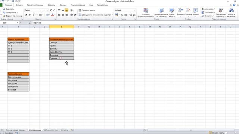
Task: Open the Fill (Заполнить) dropdown
Action: coord(208,12)
